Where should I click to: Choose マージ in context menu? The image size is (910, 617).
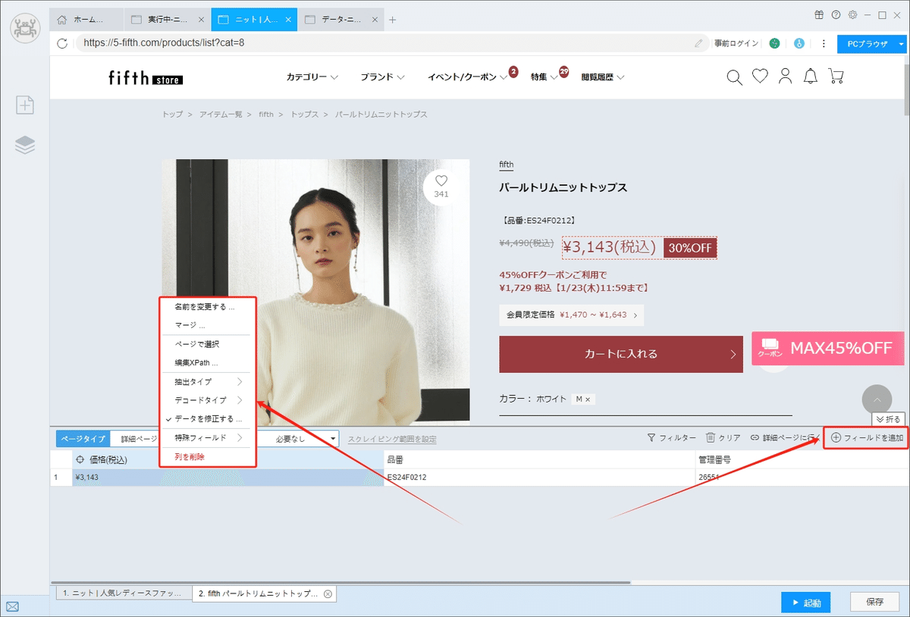(x=208, y=325)
